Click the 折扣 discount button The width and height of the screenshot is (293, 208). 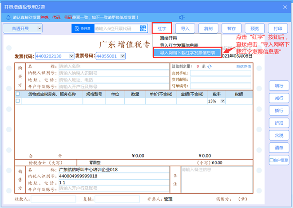click(279, 123)
